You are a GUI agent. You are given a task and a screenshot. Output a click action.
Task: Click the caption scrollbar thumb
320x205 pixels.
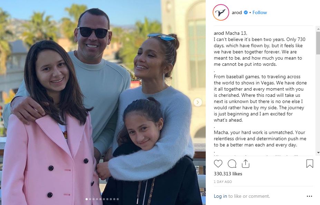pos(318,43)
